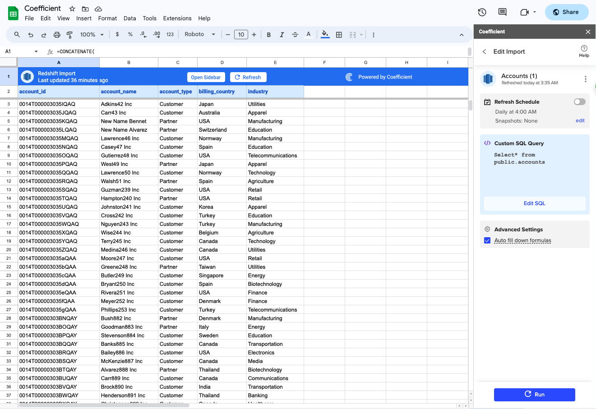Open the Data menu
The image size is (596, 409).
(x=130, y=18)
